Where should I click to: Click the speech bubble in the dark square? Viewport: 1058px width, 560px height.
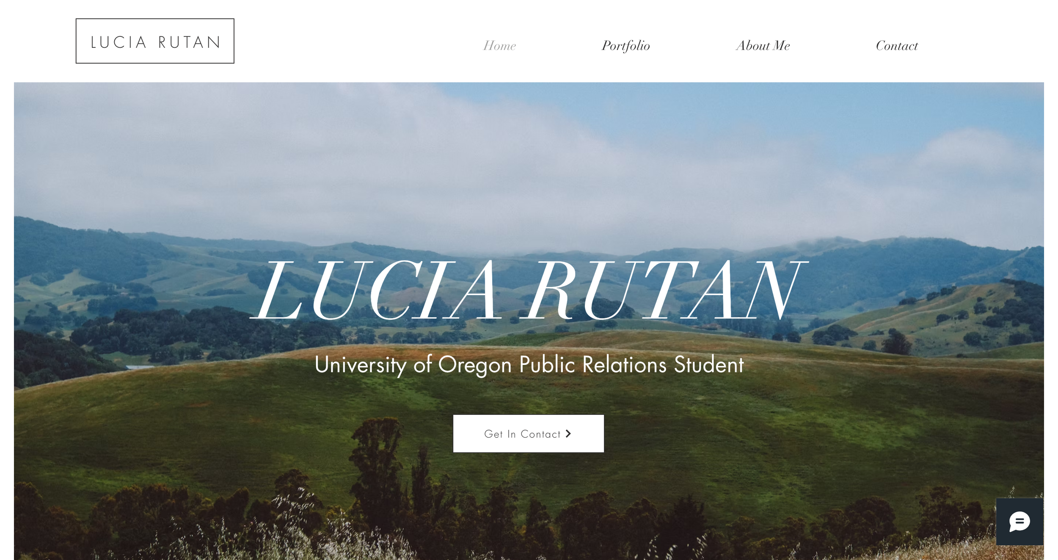(x=1019, y=521)
